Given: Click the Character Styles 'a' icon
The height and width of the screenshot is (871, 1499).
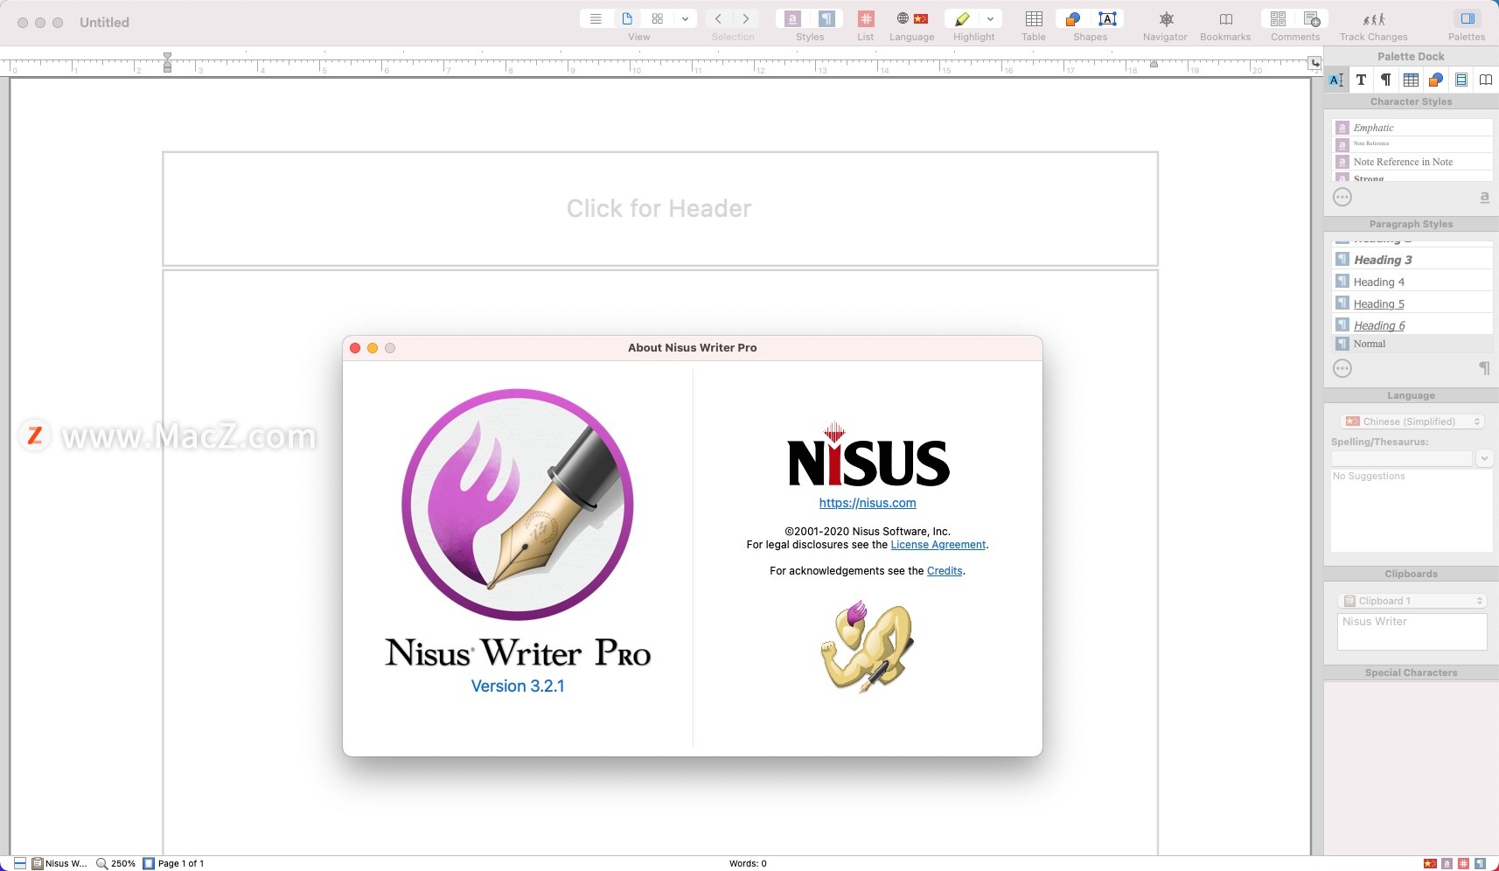Looking at the screenshot, I should tap(1484, 198).
